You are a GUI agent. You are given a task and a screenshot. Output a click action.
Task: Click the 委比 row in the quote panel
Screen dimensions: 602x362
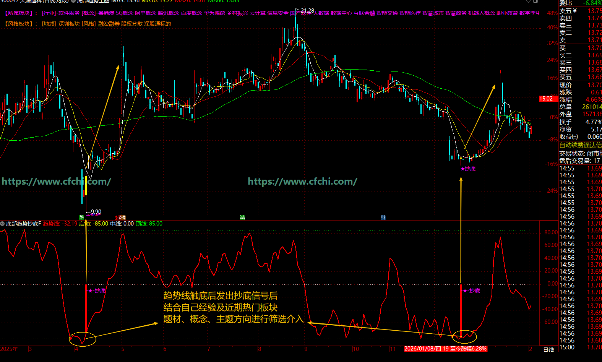[x=580, y=3]
